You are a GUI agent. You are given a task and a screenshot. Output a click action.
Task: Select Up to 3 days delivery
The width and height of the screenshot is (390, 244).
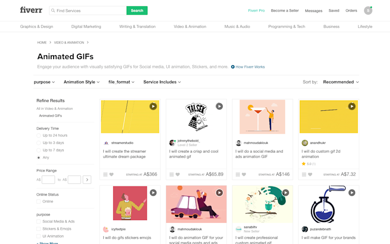click(x=39, y=143)
